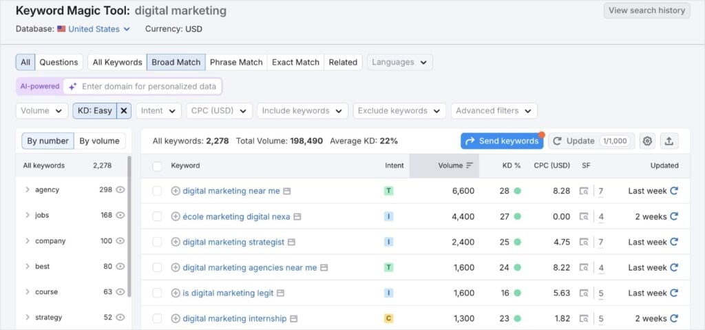Add 'digital marketing agencies near me' plus icon
The height and width of the screenshot is (330, 705).
pyautogui.click(x=176, y=268)
